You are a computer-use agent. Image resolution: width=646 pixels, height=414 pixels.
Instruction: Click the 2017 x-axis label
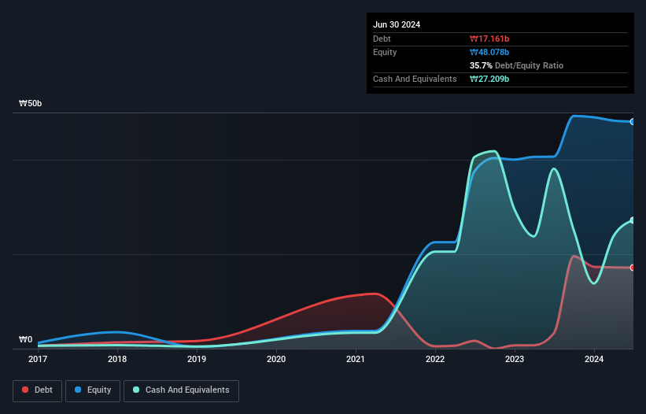pos(38,359)
